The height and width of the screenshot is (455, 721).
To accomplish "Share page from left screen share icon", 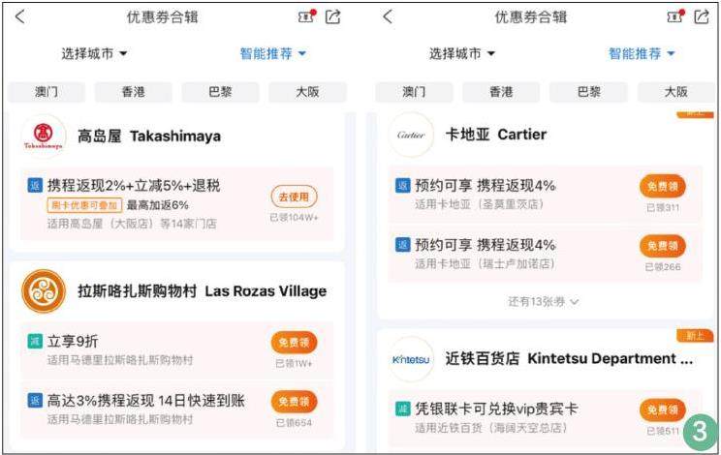I will click(333, 17).
